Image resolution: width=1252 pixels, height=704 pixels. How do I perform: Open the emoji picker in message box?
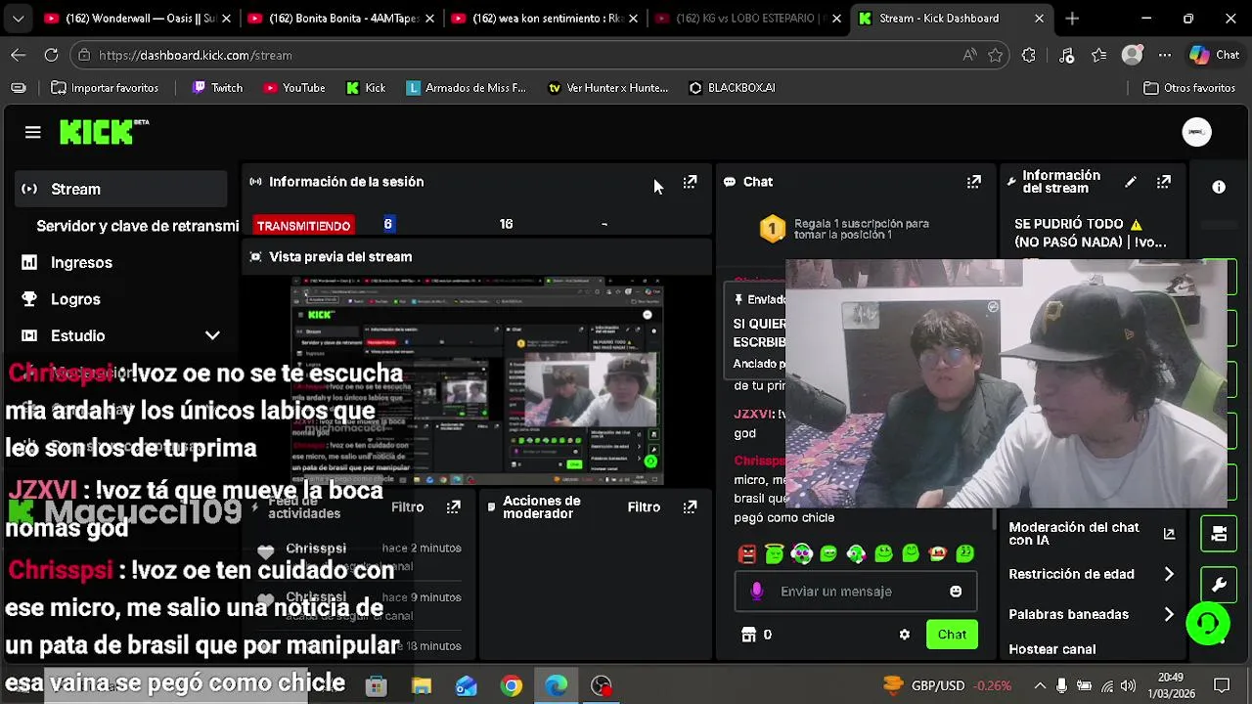(x=956, y=591)
